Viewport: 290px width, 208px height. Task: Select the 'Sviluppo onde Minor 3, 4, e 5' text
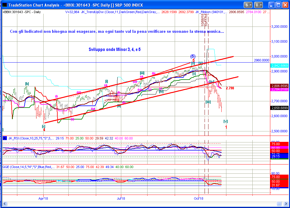[x=114, y=49]
